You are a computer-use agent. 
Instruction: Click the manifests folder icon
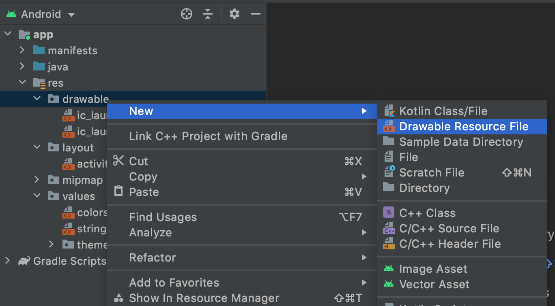(x=39, y=50)
